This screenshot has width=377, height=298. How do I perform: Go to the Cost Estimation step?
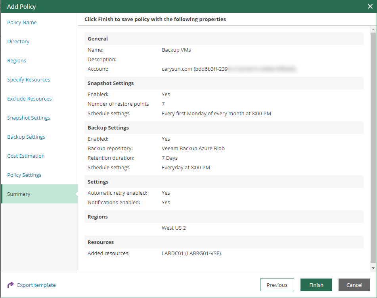26,156
